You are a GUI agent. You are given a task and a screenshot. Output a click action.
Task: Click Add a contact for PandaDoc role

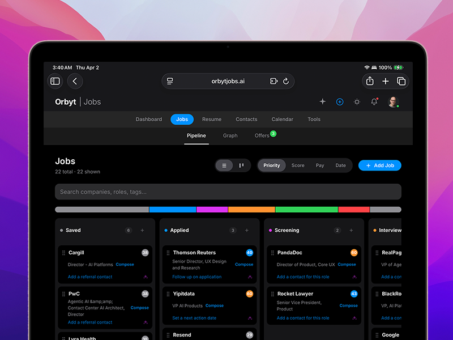(x=303, y=277)
